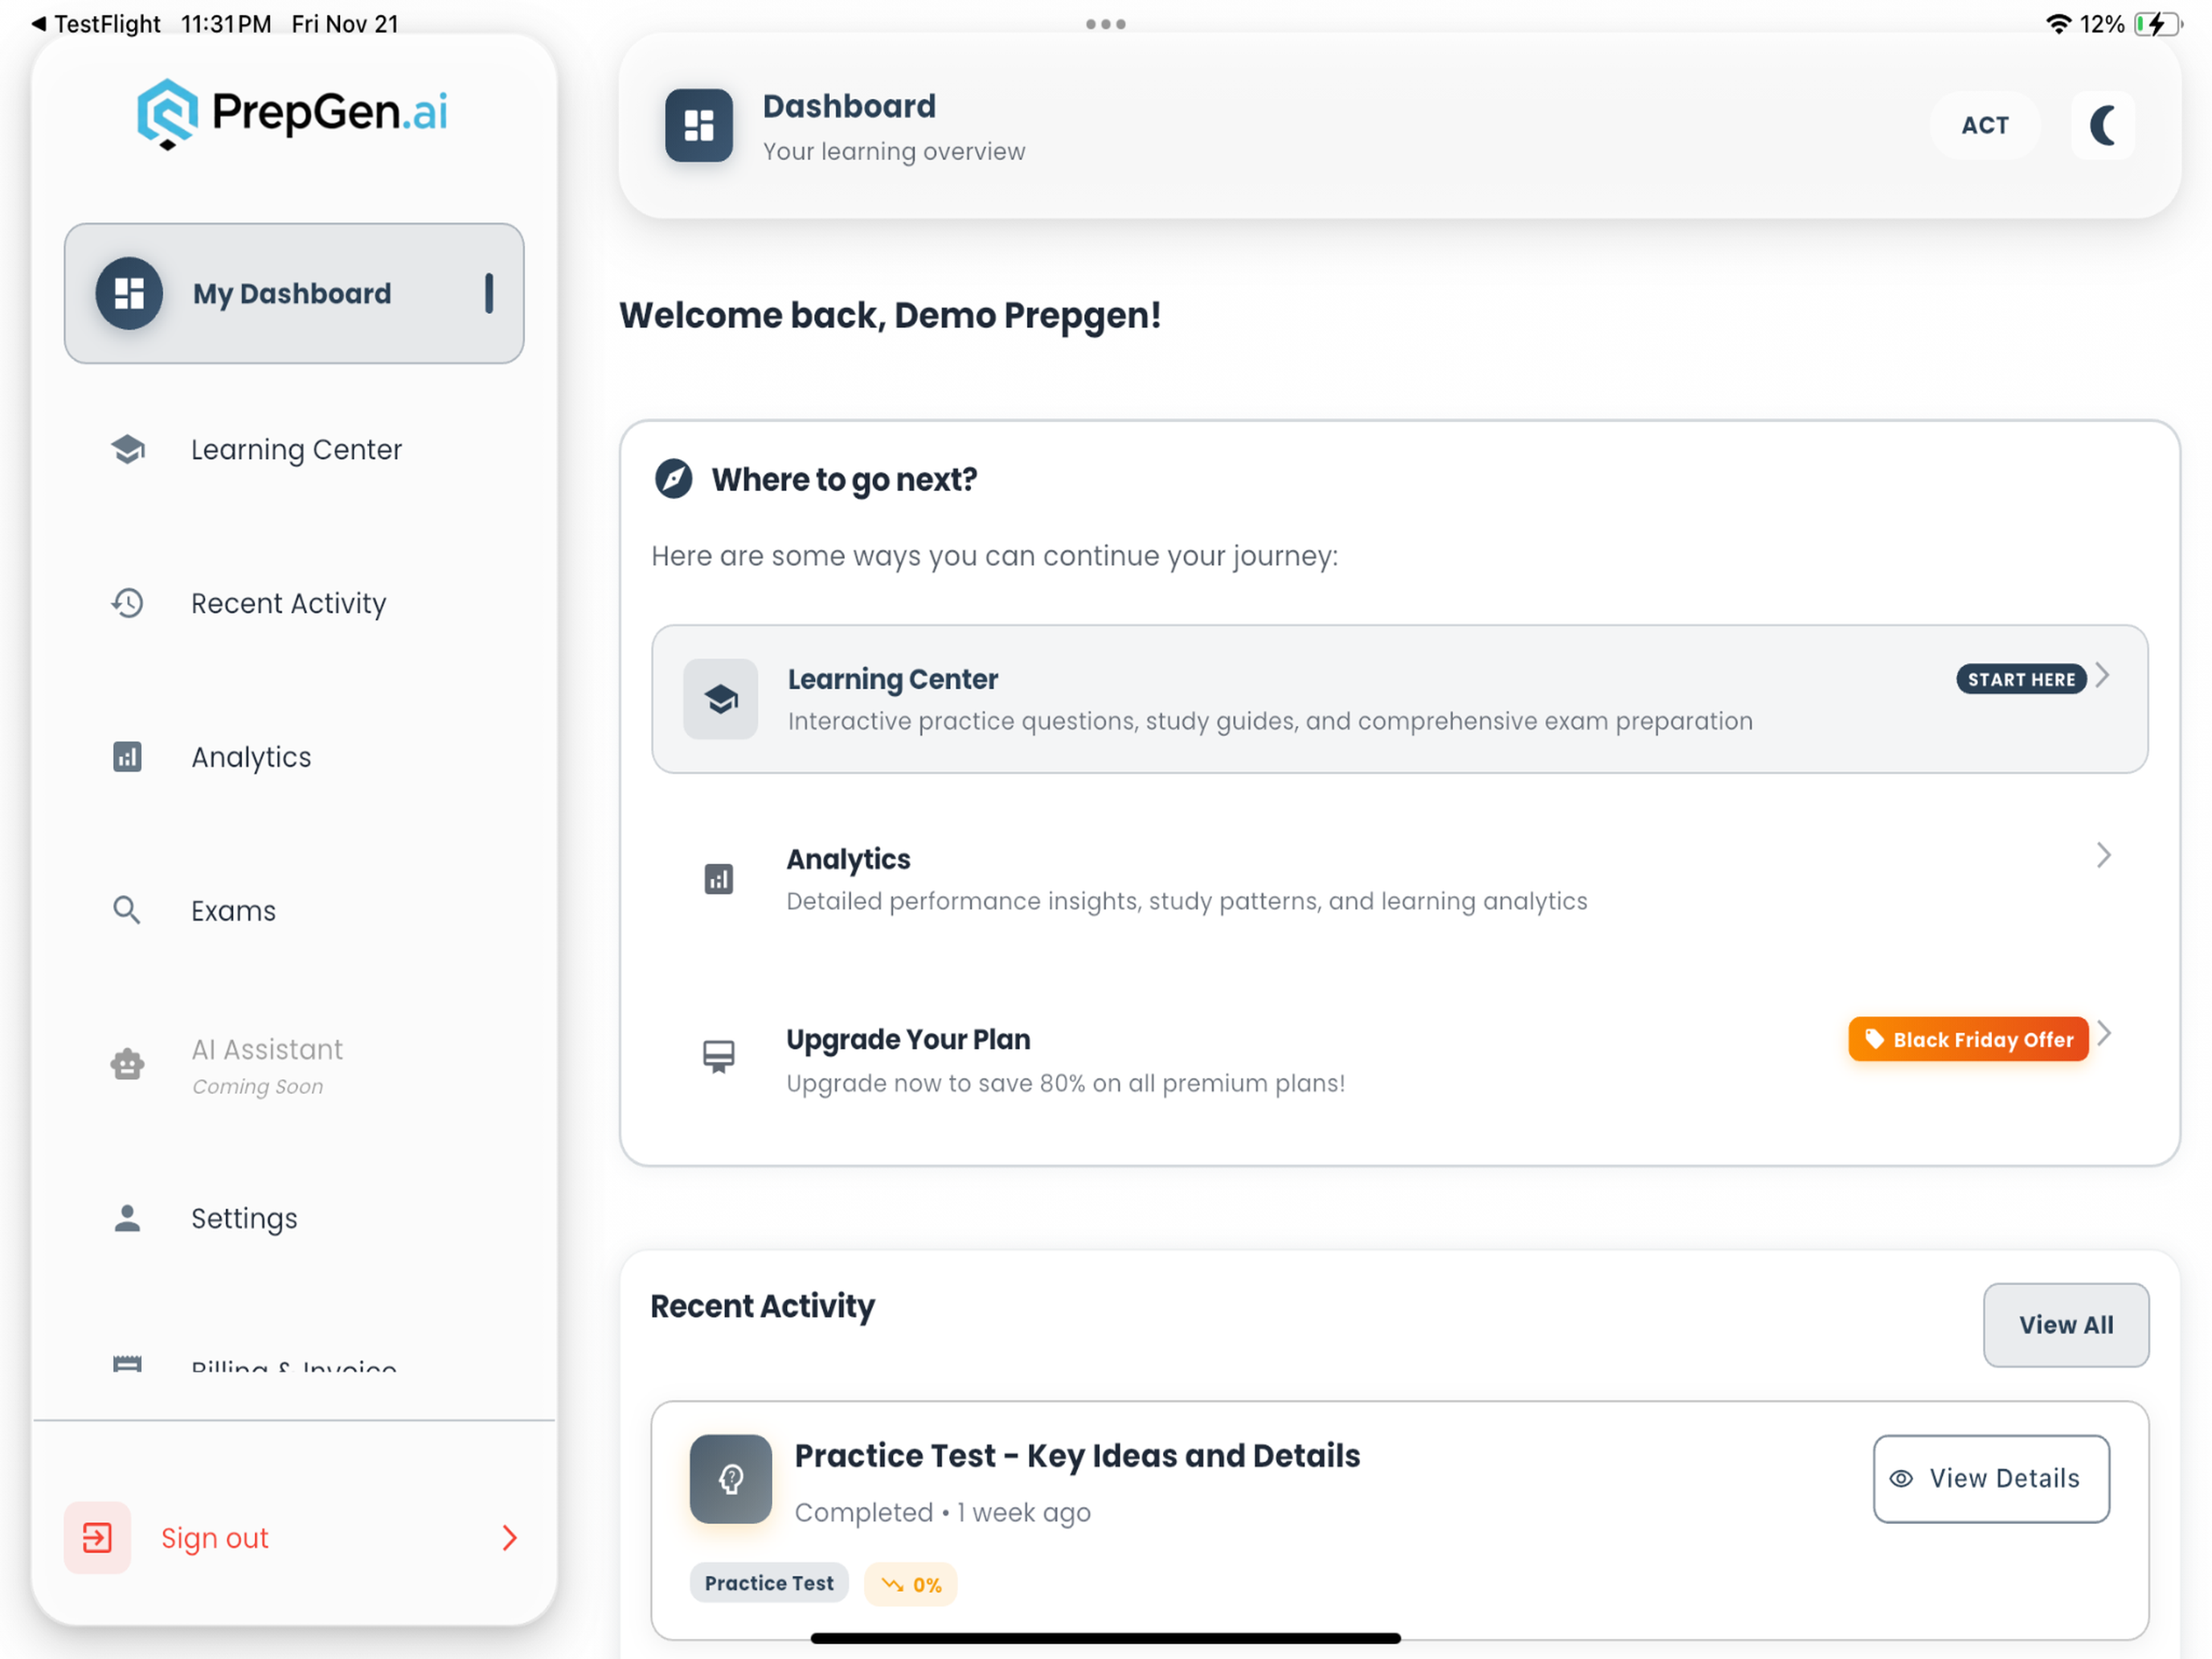This screenshot has width=2212, height=1659.
Task: Click the eye icon in View Details
Action: pos(1901,1478)
